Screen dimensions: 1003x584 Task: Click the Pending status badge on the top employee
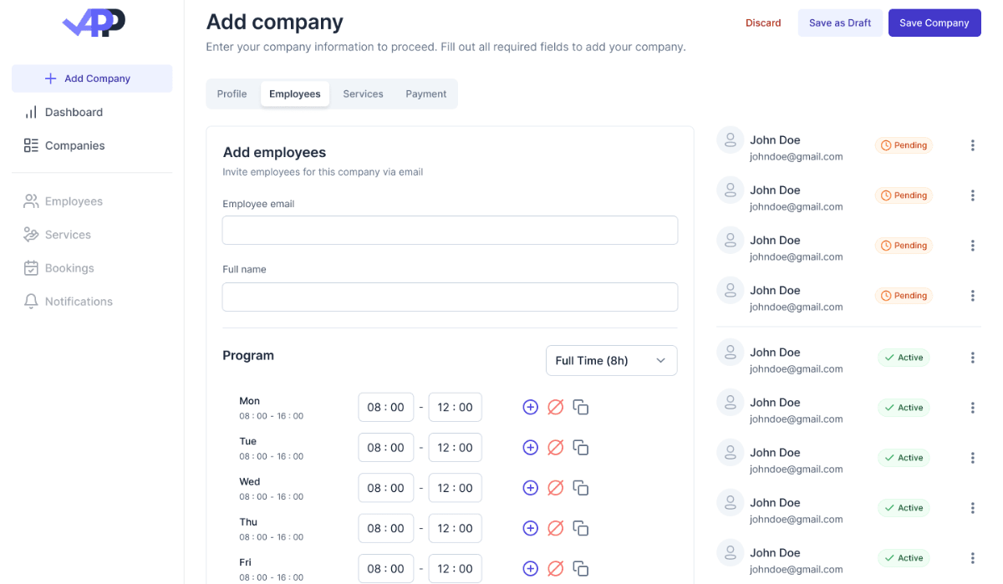[904, 145]
